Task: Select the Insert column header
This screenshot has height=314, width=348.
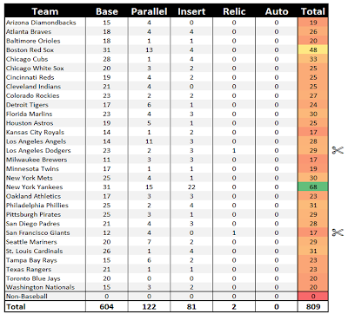Action: [x=191, y=11]
